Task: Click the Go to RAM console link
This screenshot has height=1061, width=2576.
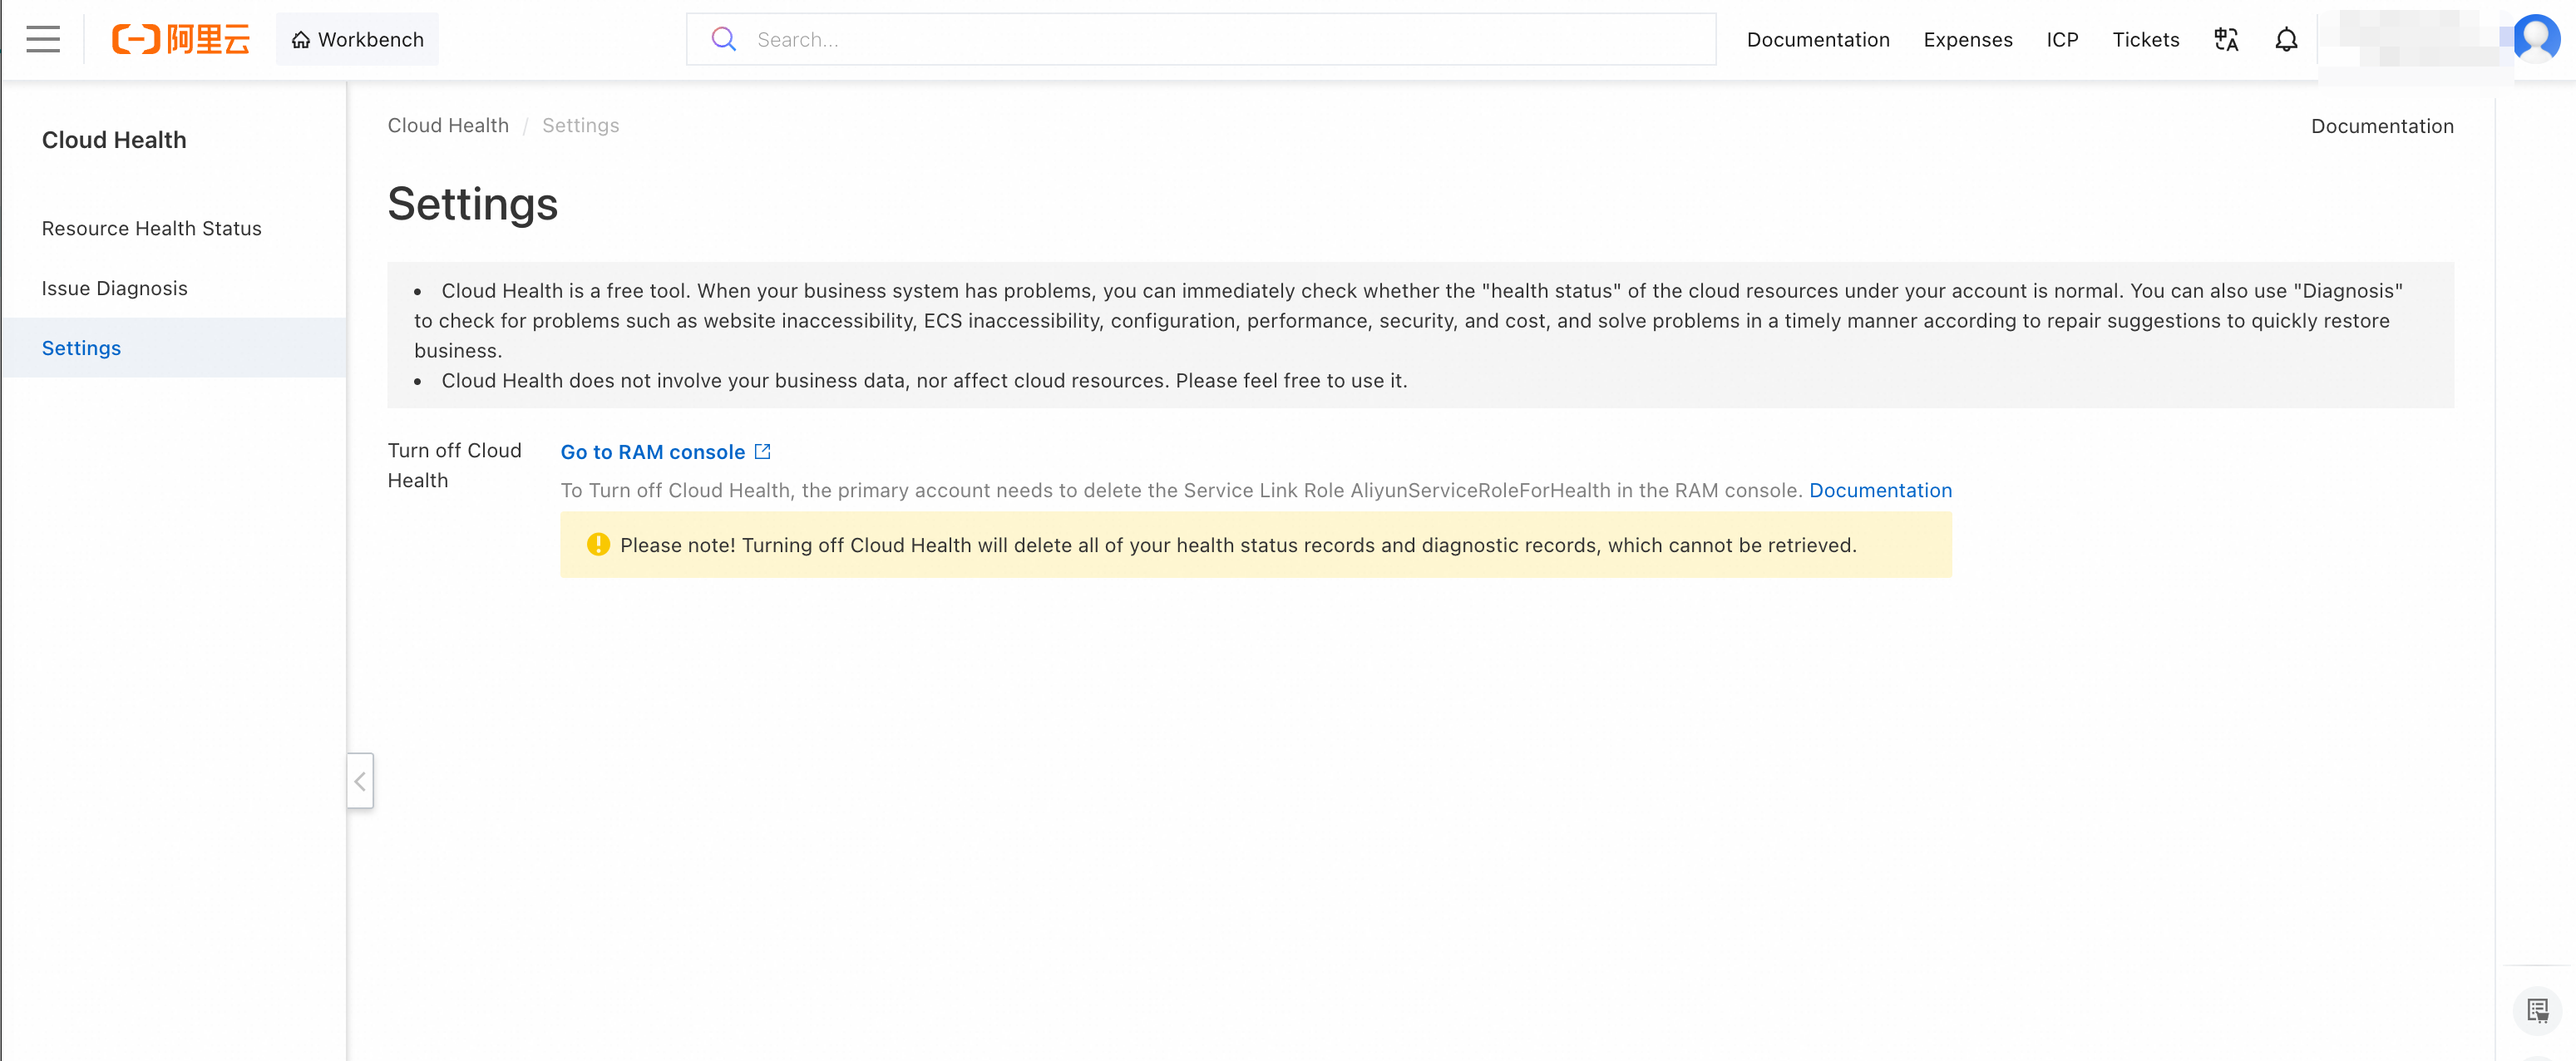Action: tap(652, 452)
